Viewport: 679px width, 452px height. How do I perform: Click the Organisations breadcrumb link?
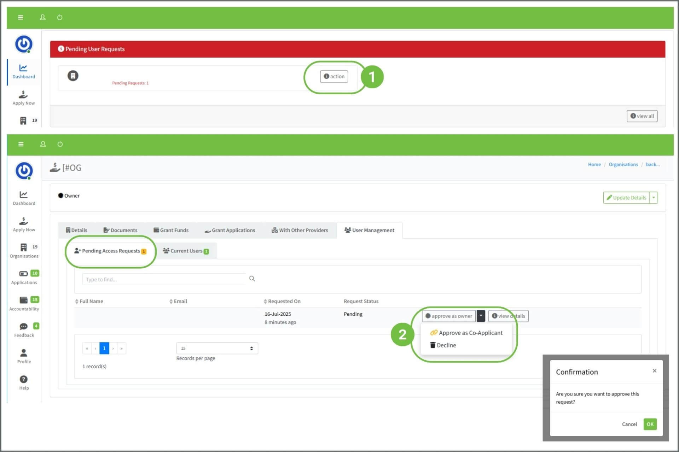coord(623,165)
